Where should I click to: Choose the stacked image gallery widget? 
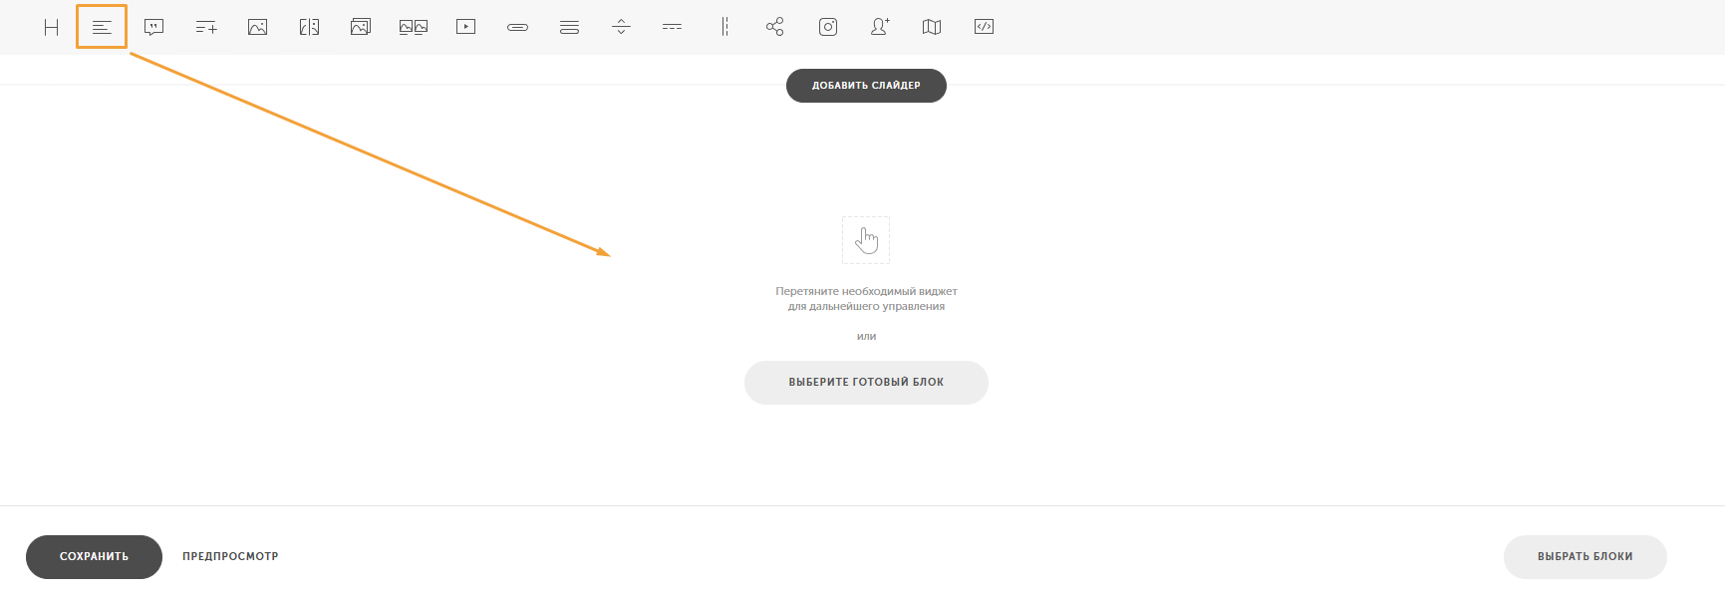coord(361,27)
